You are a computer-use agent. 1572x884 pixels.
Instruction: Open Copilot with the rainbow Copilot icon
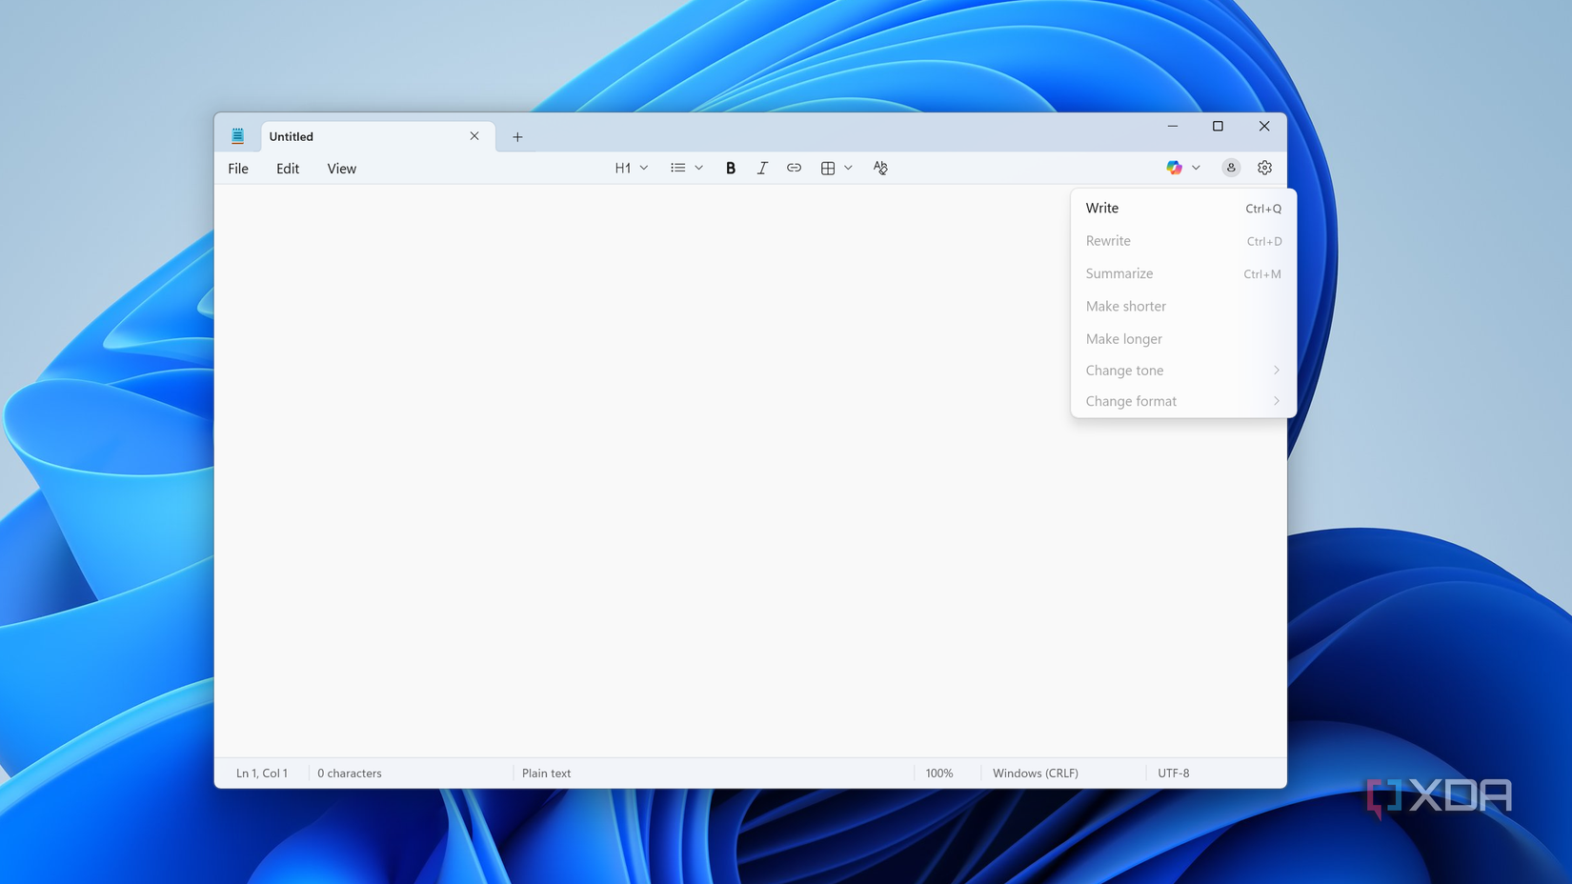1173,167
